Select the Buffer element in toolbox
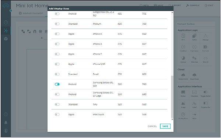The height and width of the screenshot is (138, 221). 194,37
